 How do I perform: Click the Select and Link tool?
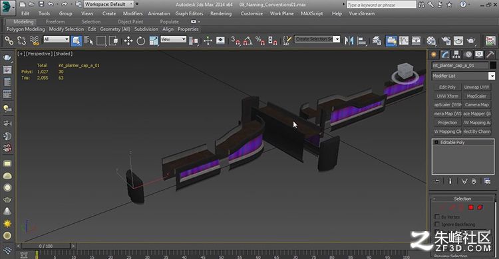[x=9, y=41]
